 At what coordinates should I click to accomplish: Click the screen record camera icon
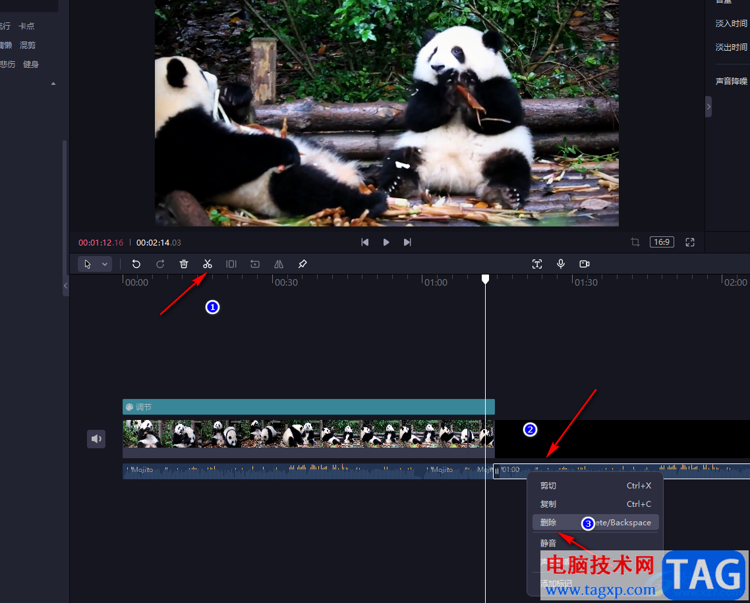tap(585, 264)
